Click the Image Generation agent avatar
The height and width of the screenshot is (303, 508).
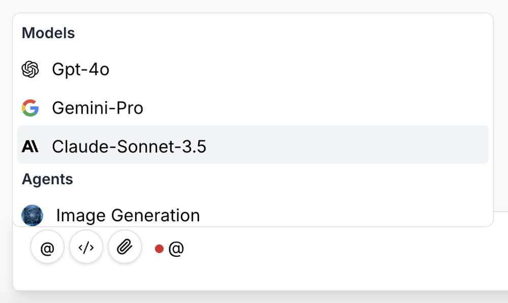click(32, 215)
